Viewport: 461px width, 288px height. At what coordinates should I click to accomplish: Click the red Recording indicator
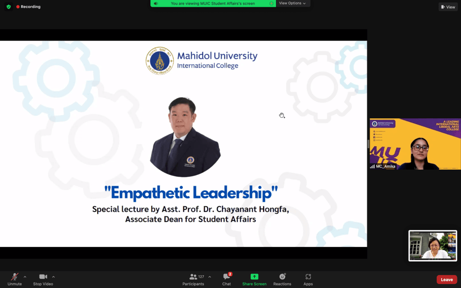pyautogui.click(x=28, y=7)
